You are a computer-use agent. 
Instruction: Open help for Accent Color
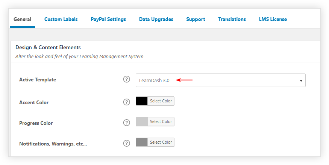pyautogui.click(x=126, y=102)
